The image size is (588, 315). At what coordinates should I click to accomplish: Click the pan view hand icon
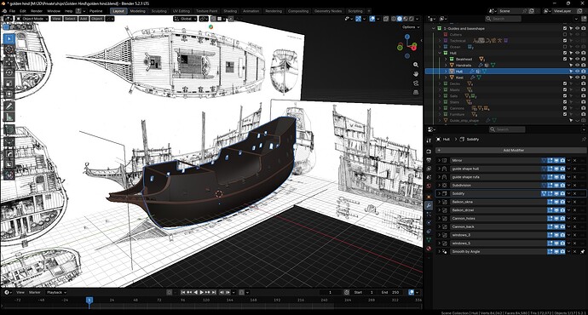coord(416,74)
